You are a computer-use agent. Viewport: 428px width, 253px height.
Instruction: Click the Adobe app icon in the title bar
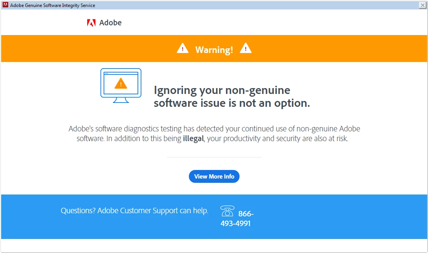5,5
